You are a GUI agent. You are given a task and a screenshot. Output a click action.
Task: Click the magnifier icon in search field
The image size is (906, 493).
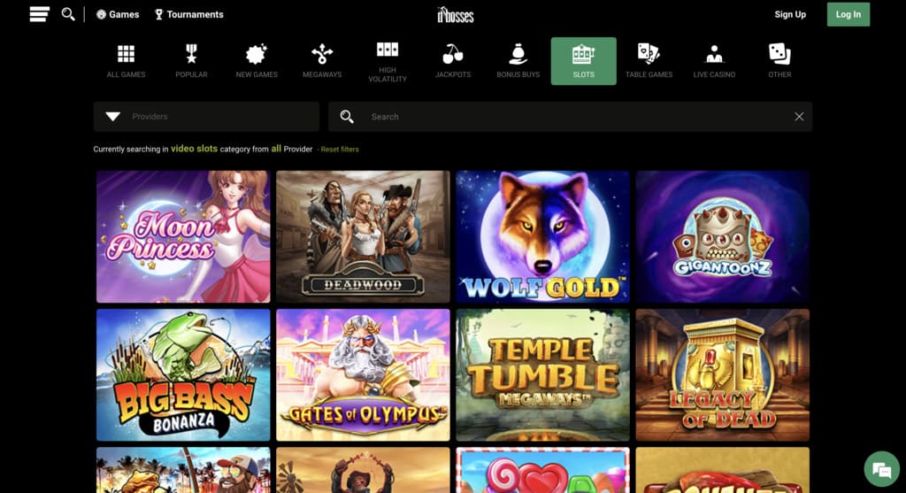(347, 117)
